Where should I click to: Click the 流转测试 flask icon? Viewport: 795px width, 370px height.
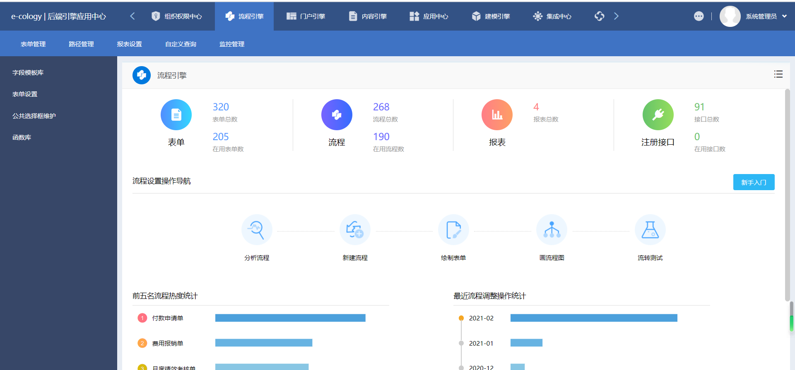(650, 230)
